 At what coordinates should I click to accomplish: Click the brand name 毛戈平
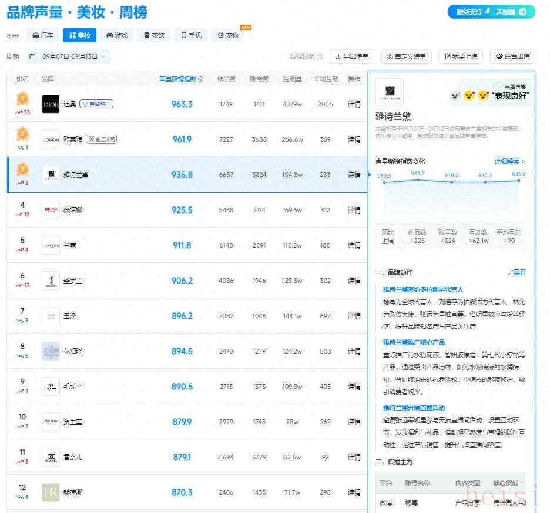pos(73,387)
